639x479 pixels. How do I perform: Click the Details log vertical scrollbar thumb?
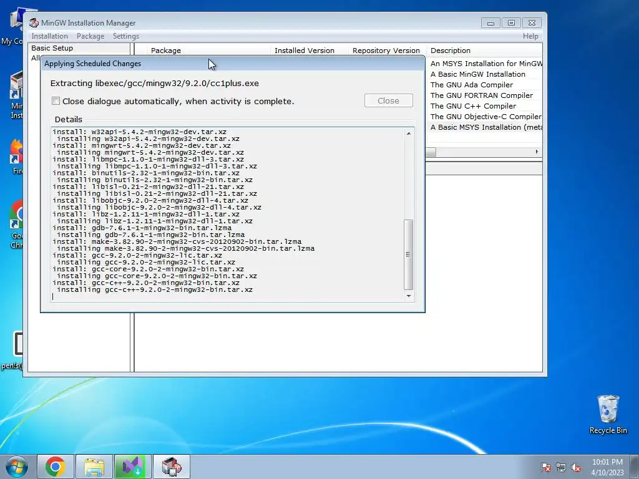(408, 254)
